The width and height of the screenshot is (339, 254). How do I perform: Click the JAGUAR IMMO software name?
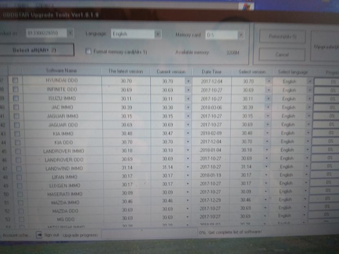63,116
